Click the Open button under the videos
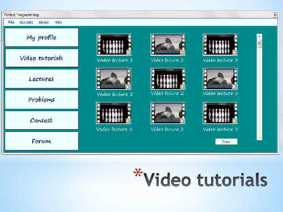Viewport: 283px width, 212px height. (226, 142)
